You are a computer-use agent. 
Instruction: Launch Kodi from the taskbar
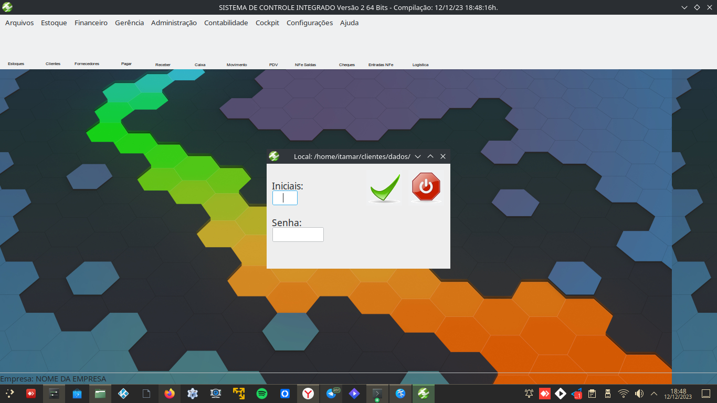(123, 393)
